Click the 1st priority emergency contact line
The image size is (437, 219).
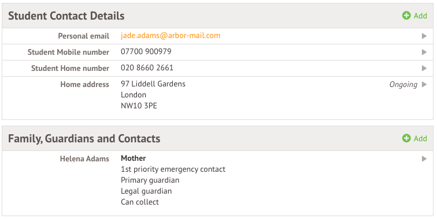173,169
